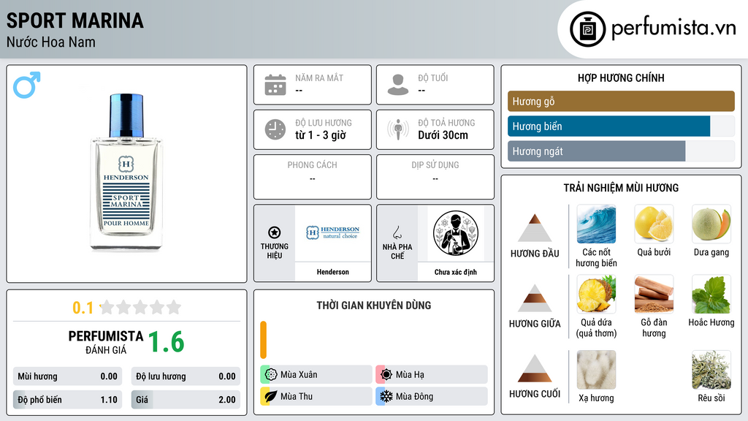This screenshot has width=748, height=421.
Task: Click the calendar icon for Năm ra mắt
Action: (x=275, y=85)
